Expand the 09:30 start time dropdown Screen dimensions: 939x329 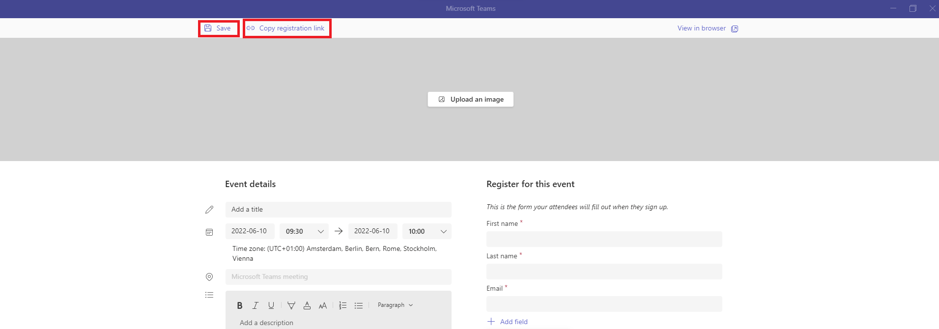304,231
